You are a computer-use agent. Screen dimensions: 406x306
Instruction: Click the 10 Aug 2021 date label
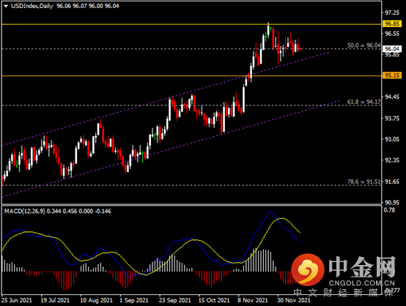96,300
